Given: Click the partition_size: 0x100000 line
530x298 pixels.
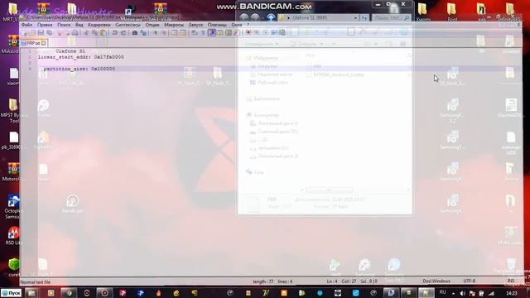Looking at the screenshot, I should point(79,69).
